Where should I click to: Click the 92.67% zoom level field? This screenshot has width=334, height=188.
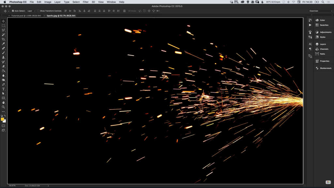tap(12, 186)
